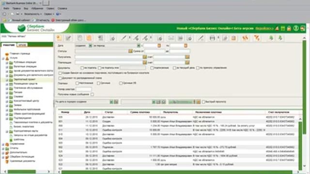Image resolution: width=310 pixels, height=174 pixels.
Task: Sort table by 'Сумма платежа' column header
Action: pyautogui.click(x=140, y=112)
